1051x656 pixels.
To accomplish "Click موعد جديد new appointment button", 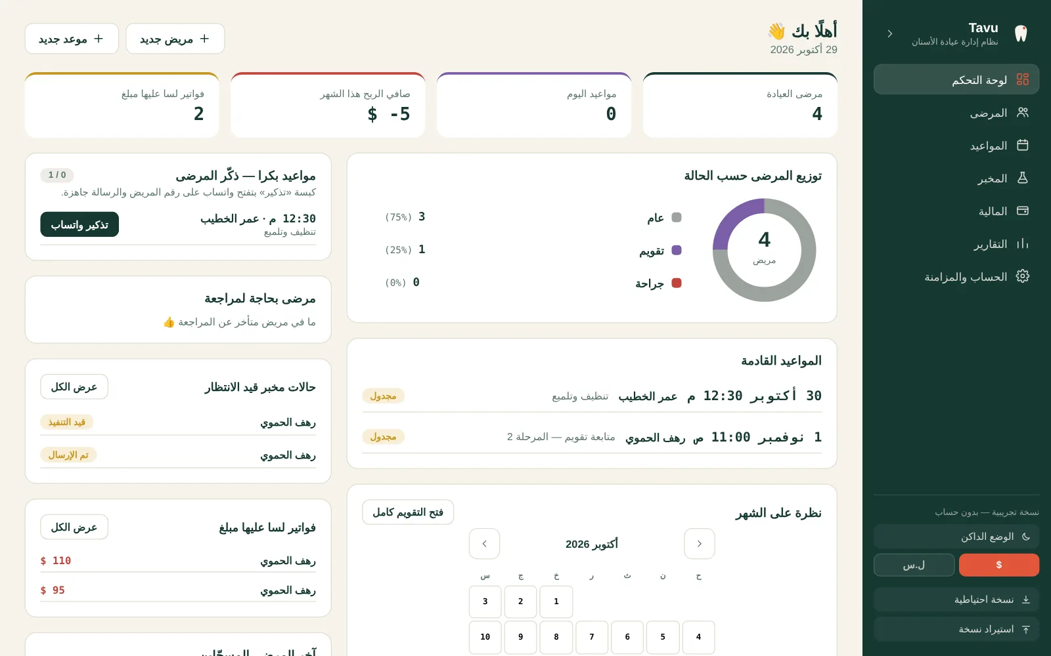I will 72,39.
